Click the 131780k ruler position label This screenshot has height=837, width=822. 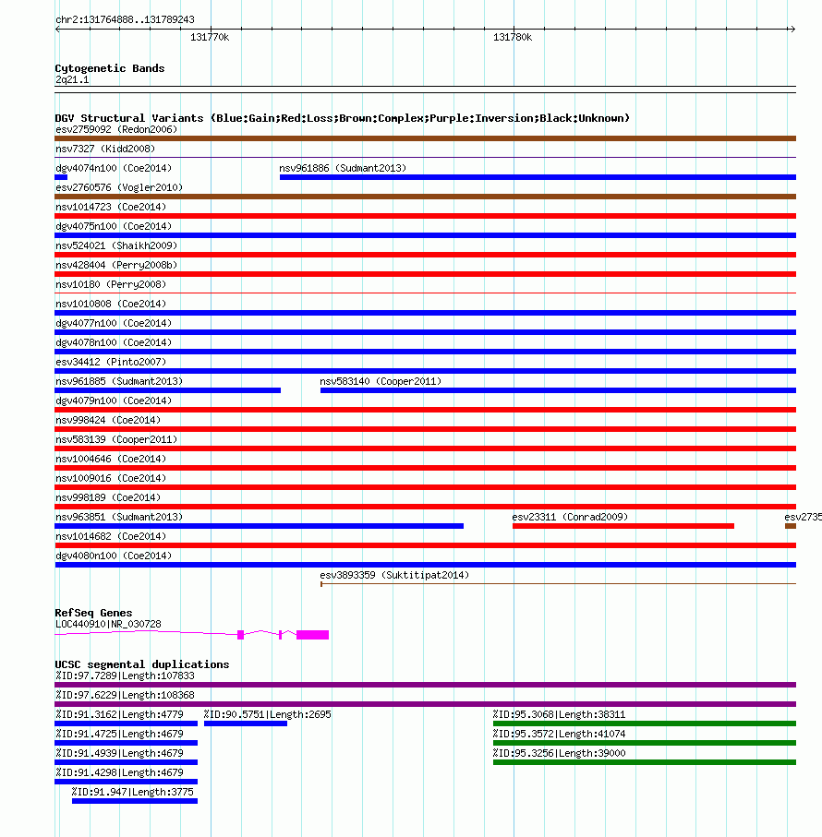point(513,37)
